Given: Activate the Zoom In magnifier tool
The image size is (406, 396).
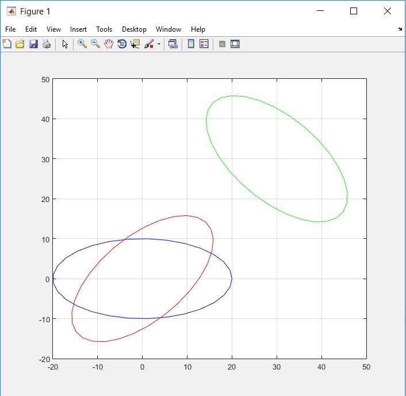Looking at the screenshot, I should [x=82, y=44].
